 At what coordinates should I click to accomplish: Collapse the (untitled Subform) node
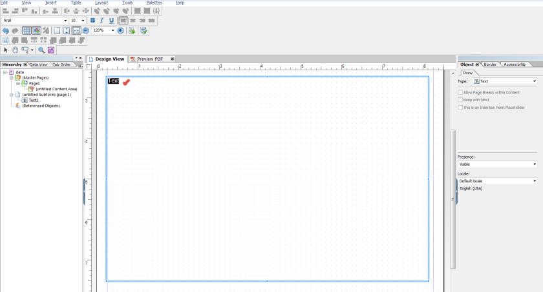(x=12, y=94)
